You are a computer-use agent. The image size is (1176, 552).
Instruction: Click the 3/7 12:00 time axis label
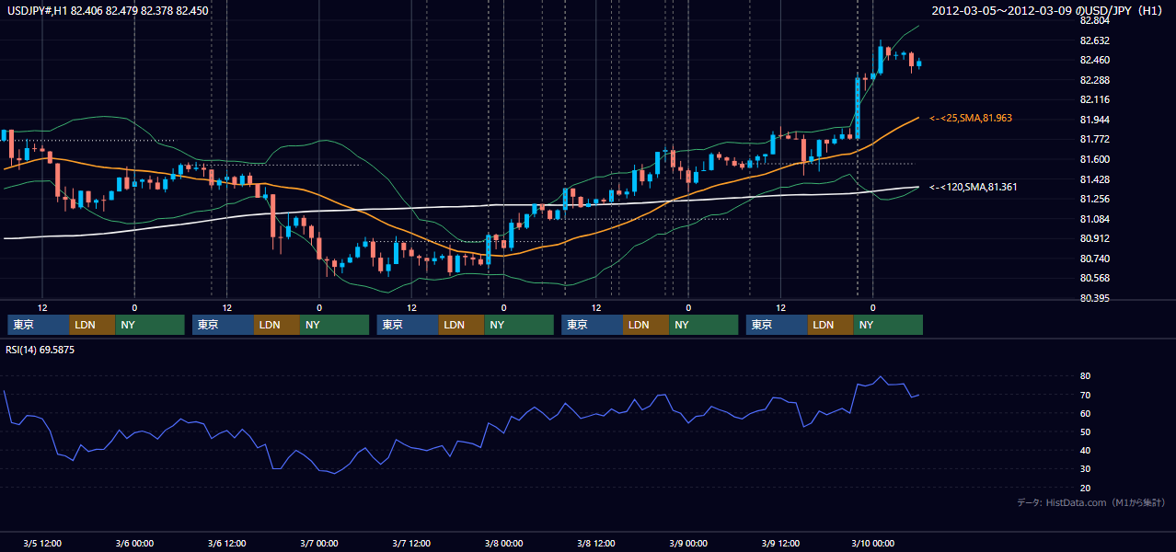(411, 544)
